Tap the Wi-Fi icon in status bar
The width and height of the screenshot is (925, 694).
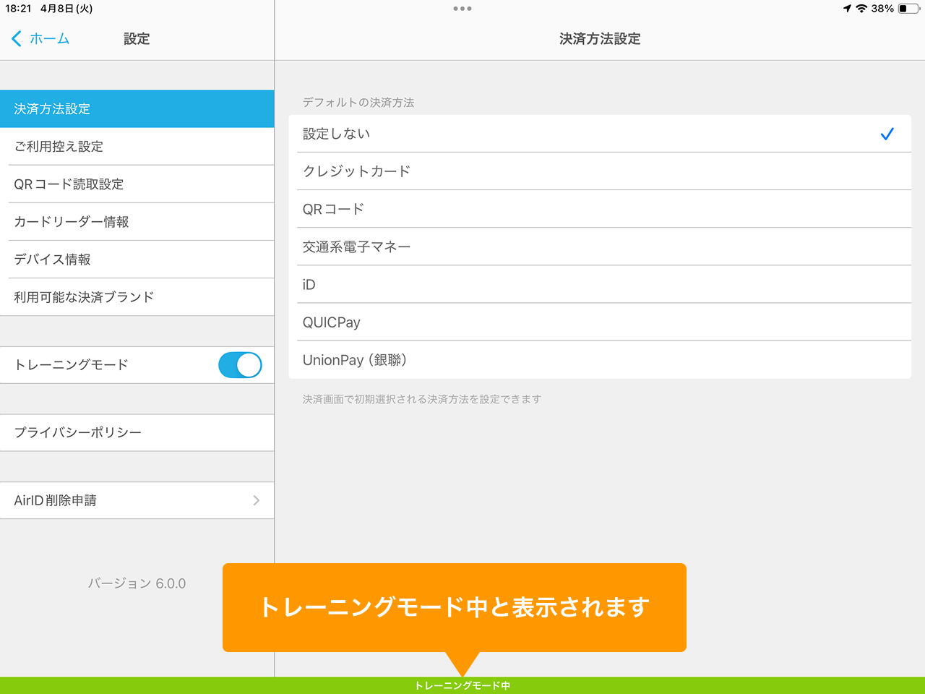(861, 9)
